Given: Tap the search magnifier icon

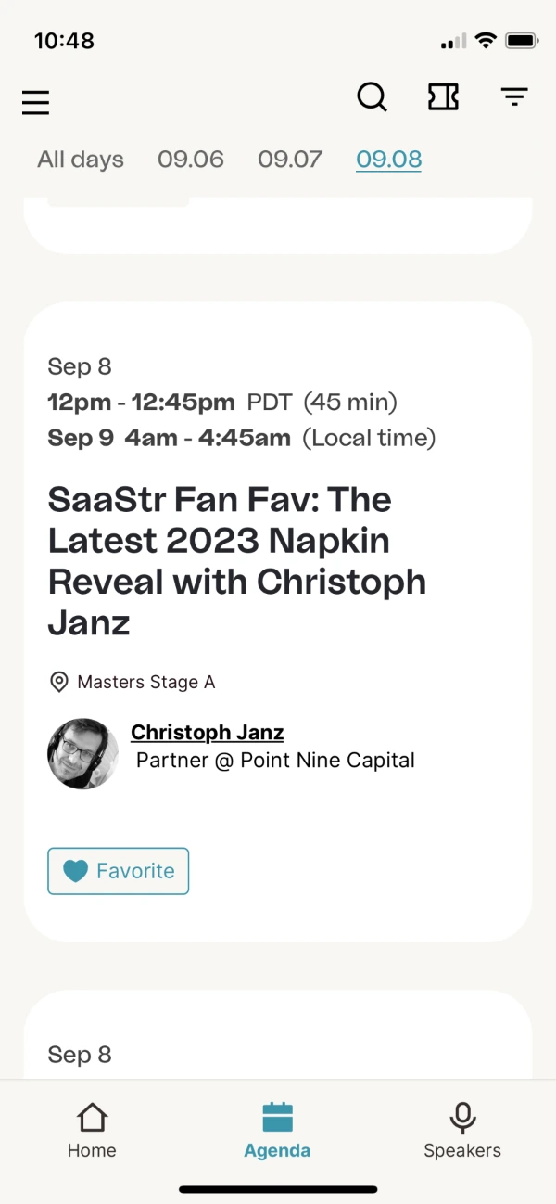Looking at the screenshot, I should click(x=372, y=96).
